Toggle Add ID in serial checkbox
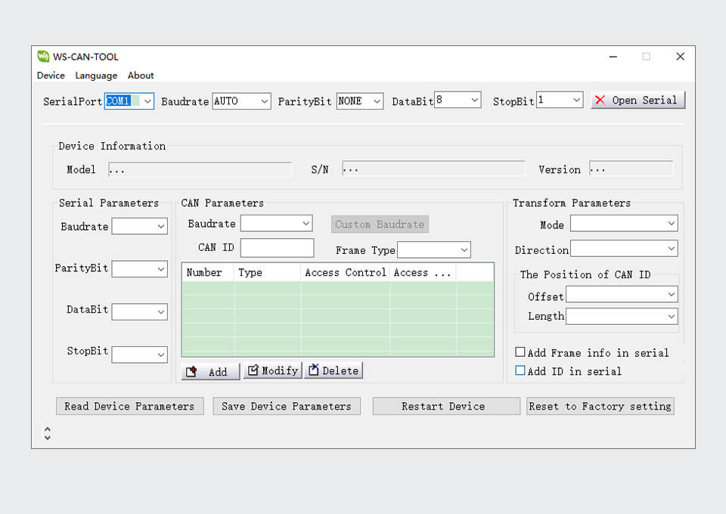The width and height of the screenshot is (726, 514). [x=520, y=371]
